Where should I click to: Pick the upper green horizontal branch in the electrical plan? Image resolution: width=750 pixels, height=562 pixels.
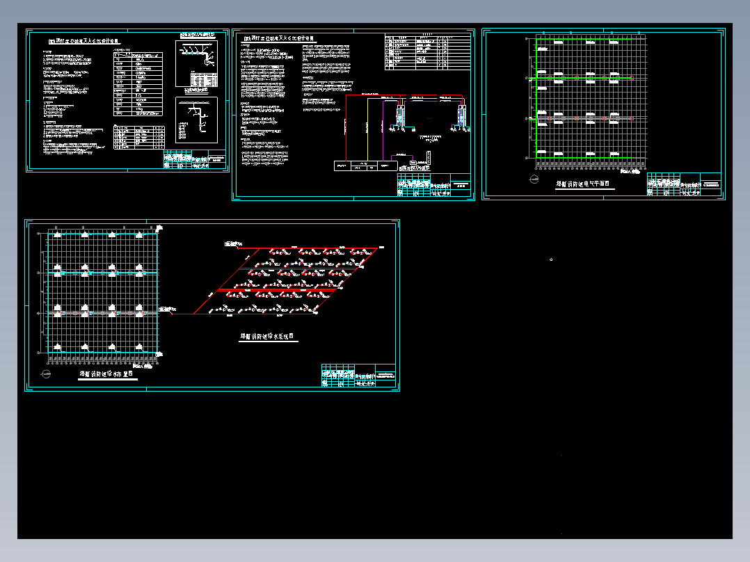pyautogui.click(x=581, y=77)
